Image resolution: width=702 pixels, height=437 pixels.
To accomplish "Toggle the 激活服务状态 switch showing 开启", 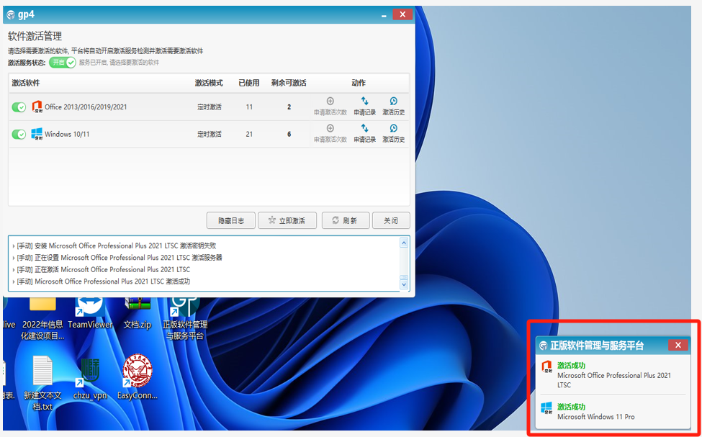I will click(x=62, y=63).
